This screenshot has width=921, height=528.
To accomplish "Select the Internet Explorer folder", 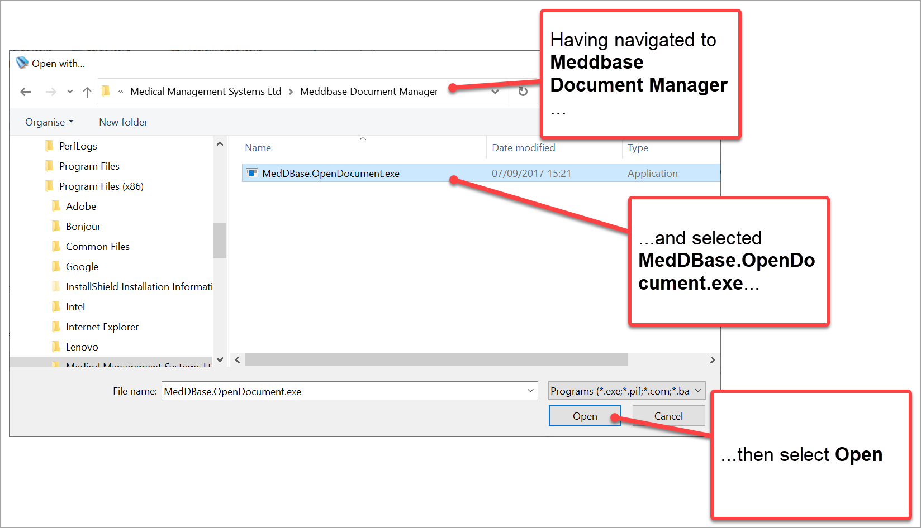I will (x=102, y=327).
